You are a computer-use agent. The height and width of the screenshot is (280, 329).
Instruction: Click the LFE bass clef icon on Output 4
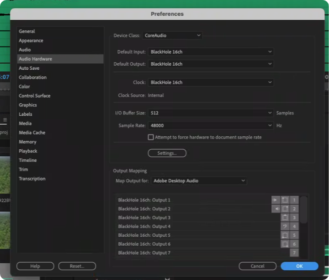285,227
